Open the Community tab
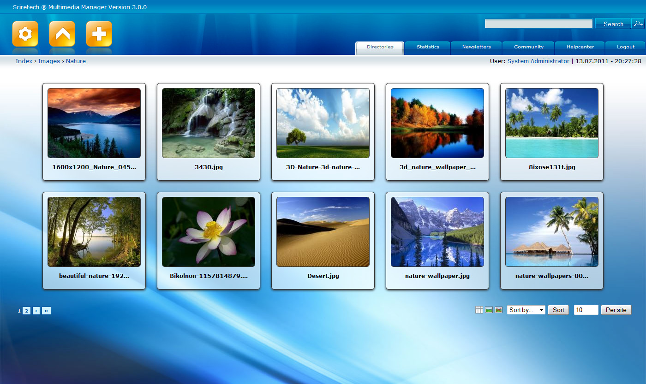The height and width of the screenshot is (384, 646). click(529, 47)
